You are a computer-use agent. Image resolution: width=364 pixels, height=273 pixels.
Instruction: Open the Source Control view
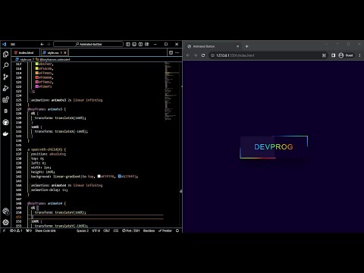(5, 77)
